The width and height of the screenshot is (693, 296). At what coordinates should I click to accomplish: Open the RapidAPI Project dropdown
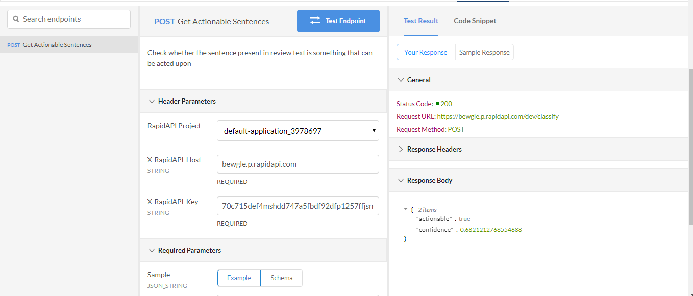298,131
